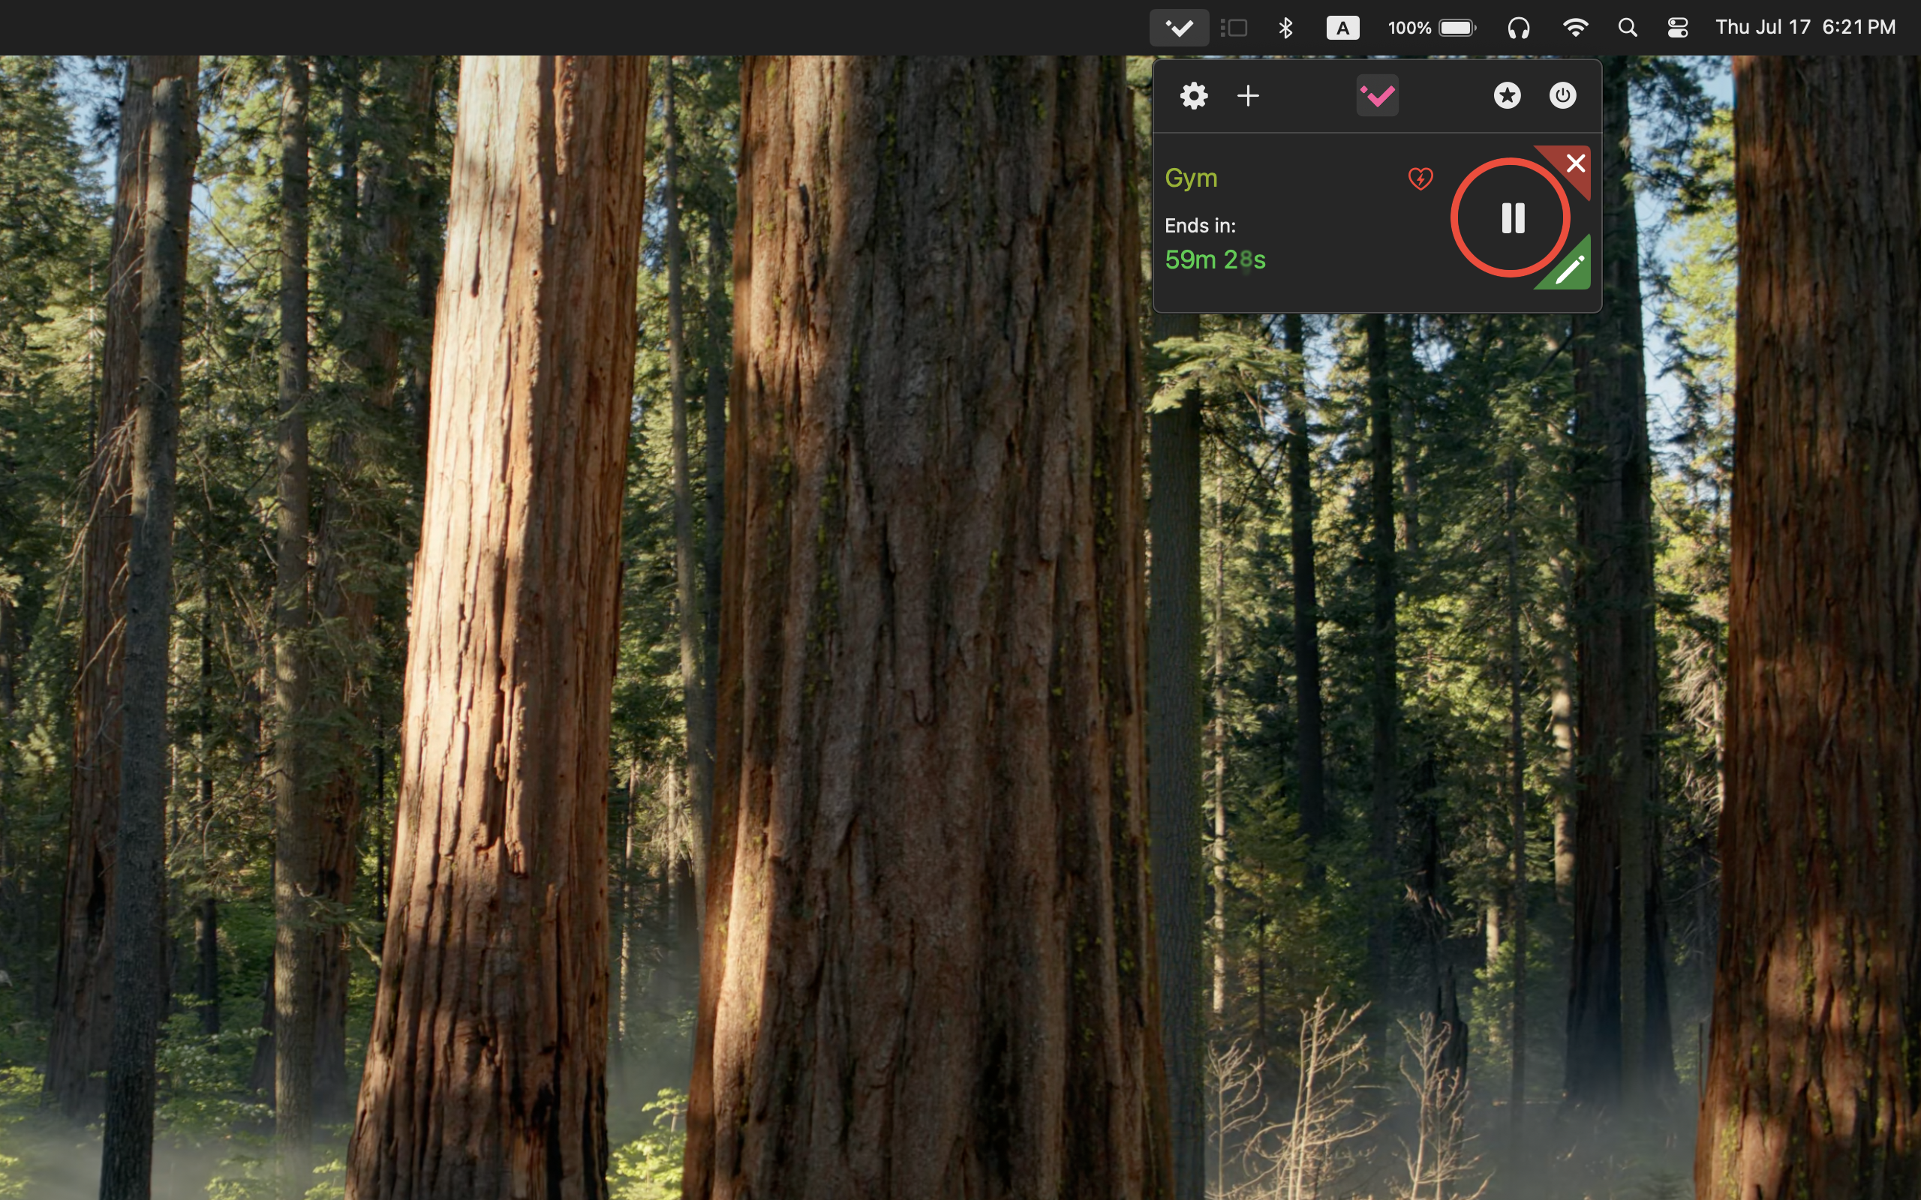The height and width of the screenshot is (1200, 1921).
Task: Click the 59m 28s countdown value
Action: pos(1215,259)
